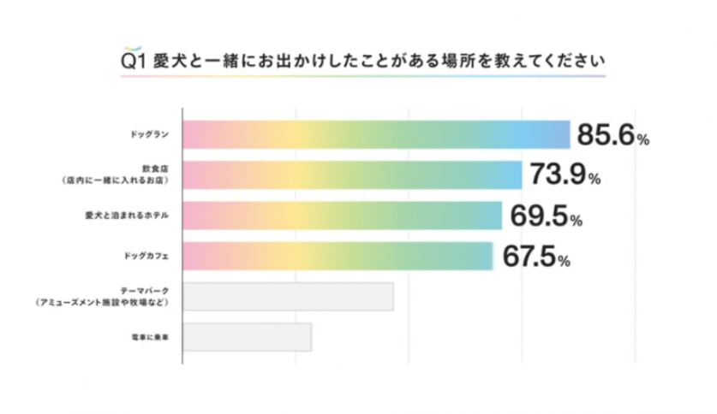Click the ドッグラン gradient bar

coord(377,135)
